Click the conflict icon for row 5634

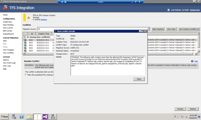(25, 45)
